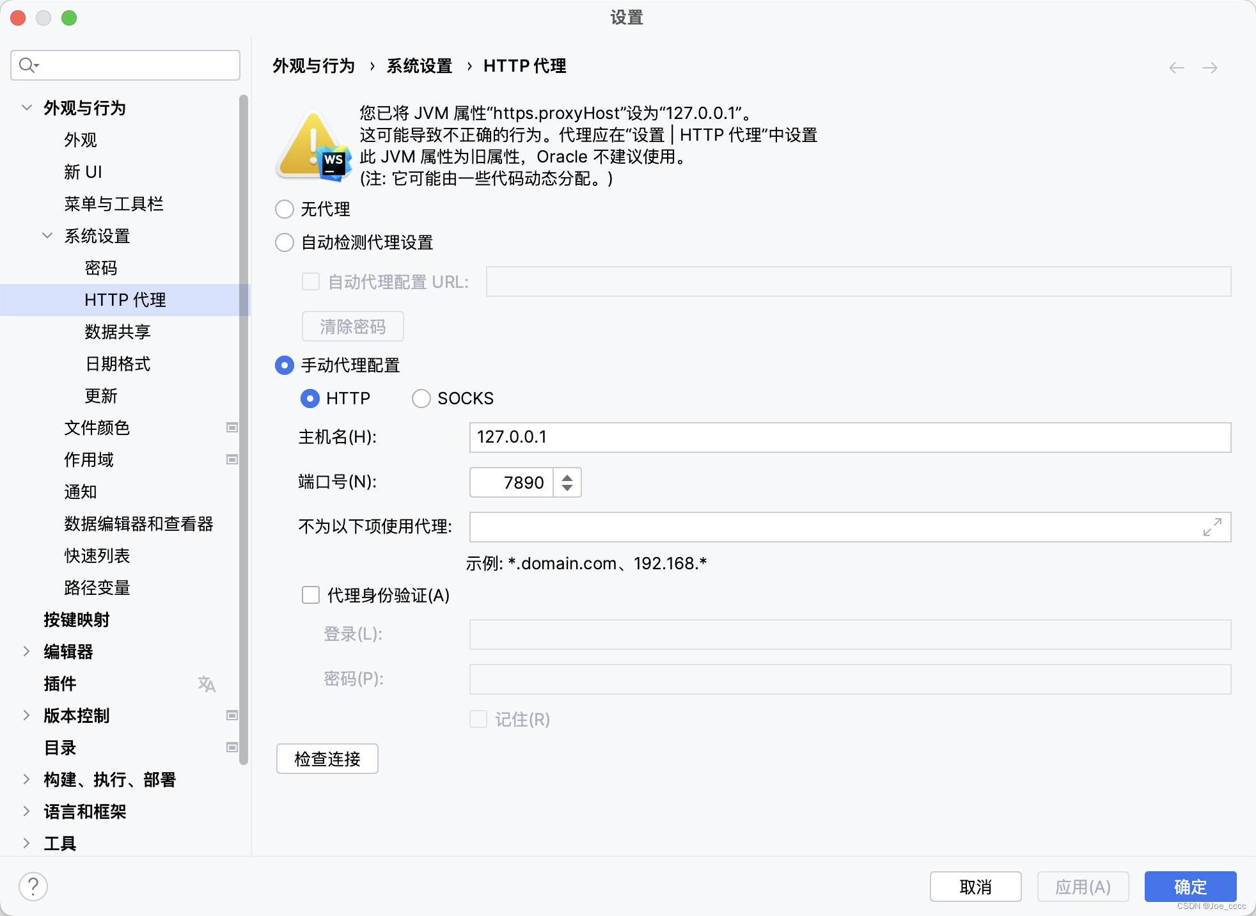Choose 自动检测代理设置 radio button
The image size is (1256, 916).
click(x=285, y=242)
